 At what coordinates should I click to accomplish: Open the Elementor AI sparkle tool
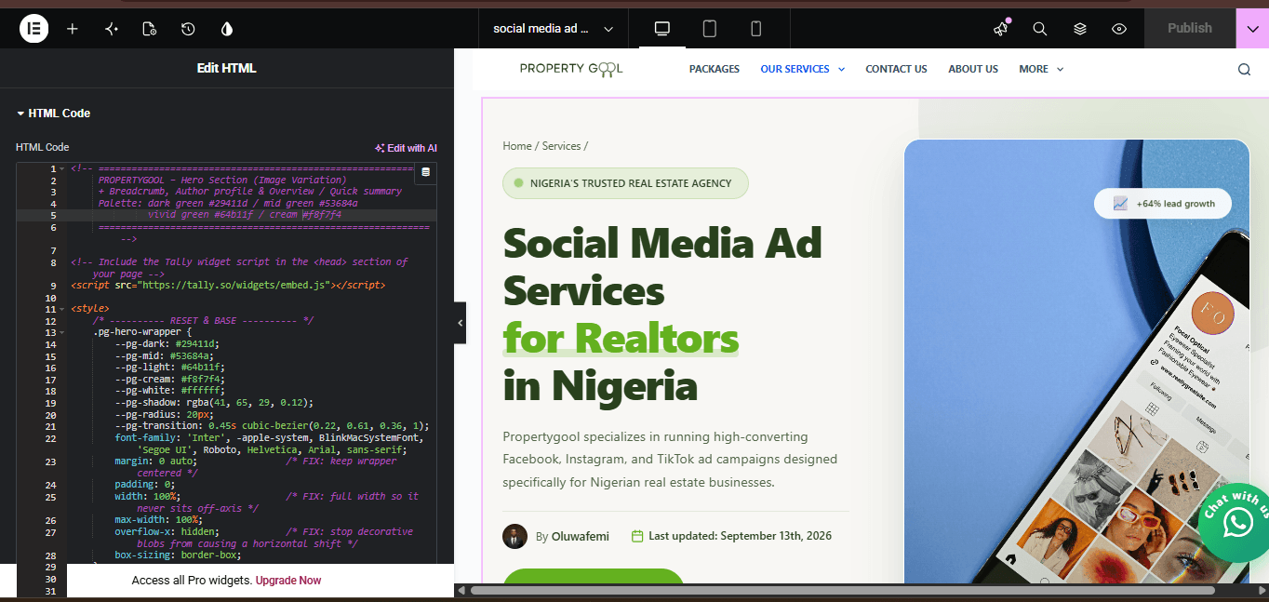[x=112, y=29]
